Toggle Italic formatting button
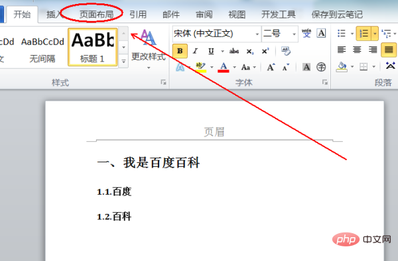Viewport: 398px width, 261px height. coord(195,51)
